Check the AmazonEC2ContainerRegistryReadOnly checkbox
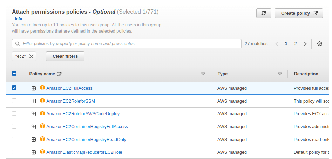 click(x=14, y=139)
